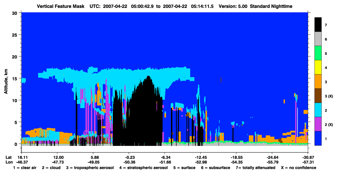Click the legend text '7= totally attenuated'
The image size is (342, 175).
[255, 168]
